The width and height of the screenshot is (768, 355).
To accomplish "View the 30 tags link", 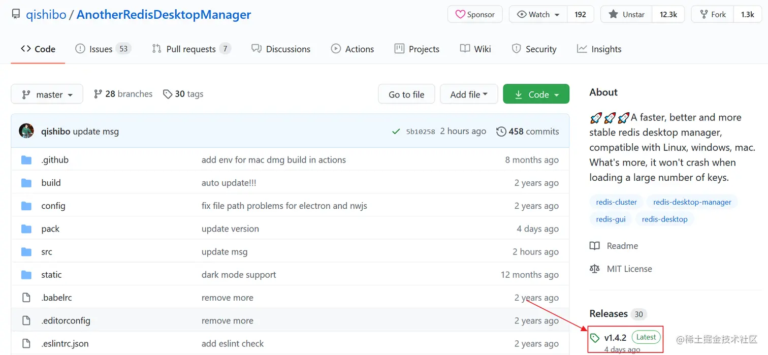I will [x=183, y=94].
